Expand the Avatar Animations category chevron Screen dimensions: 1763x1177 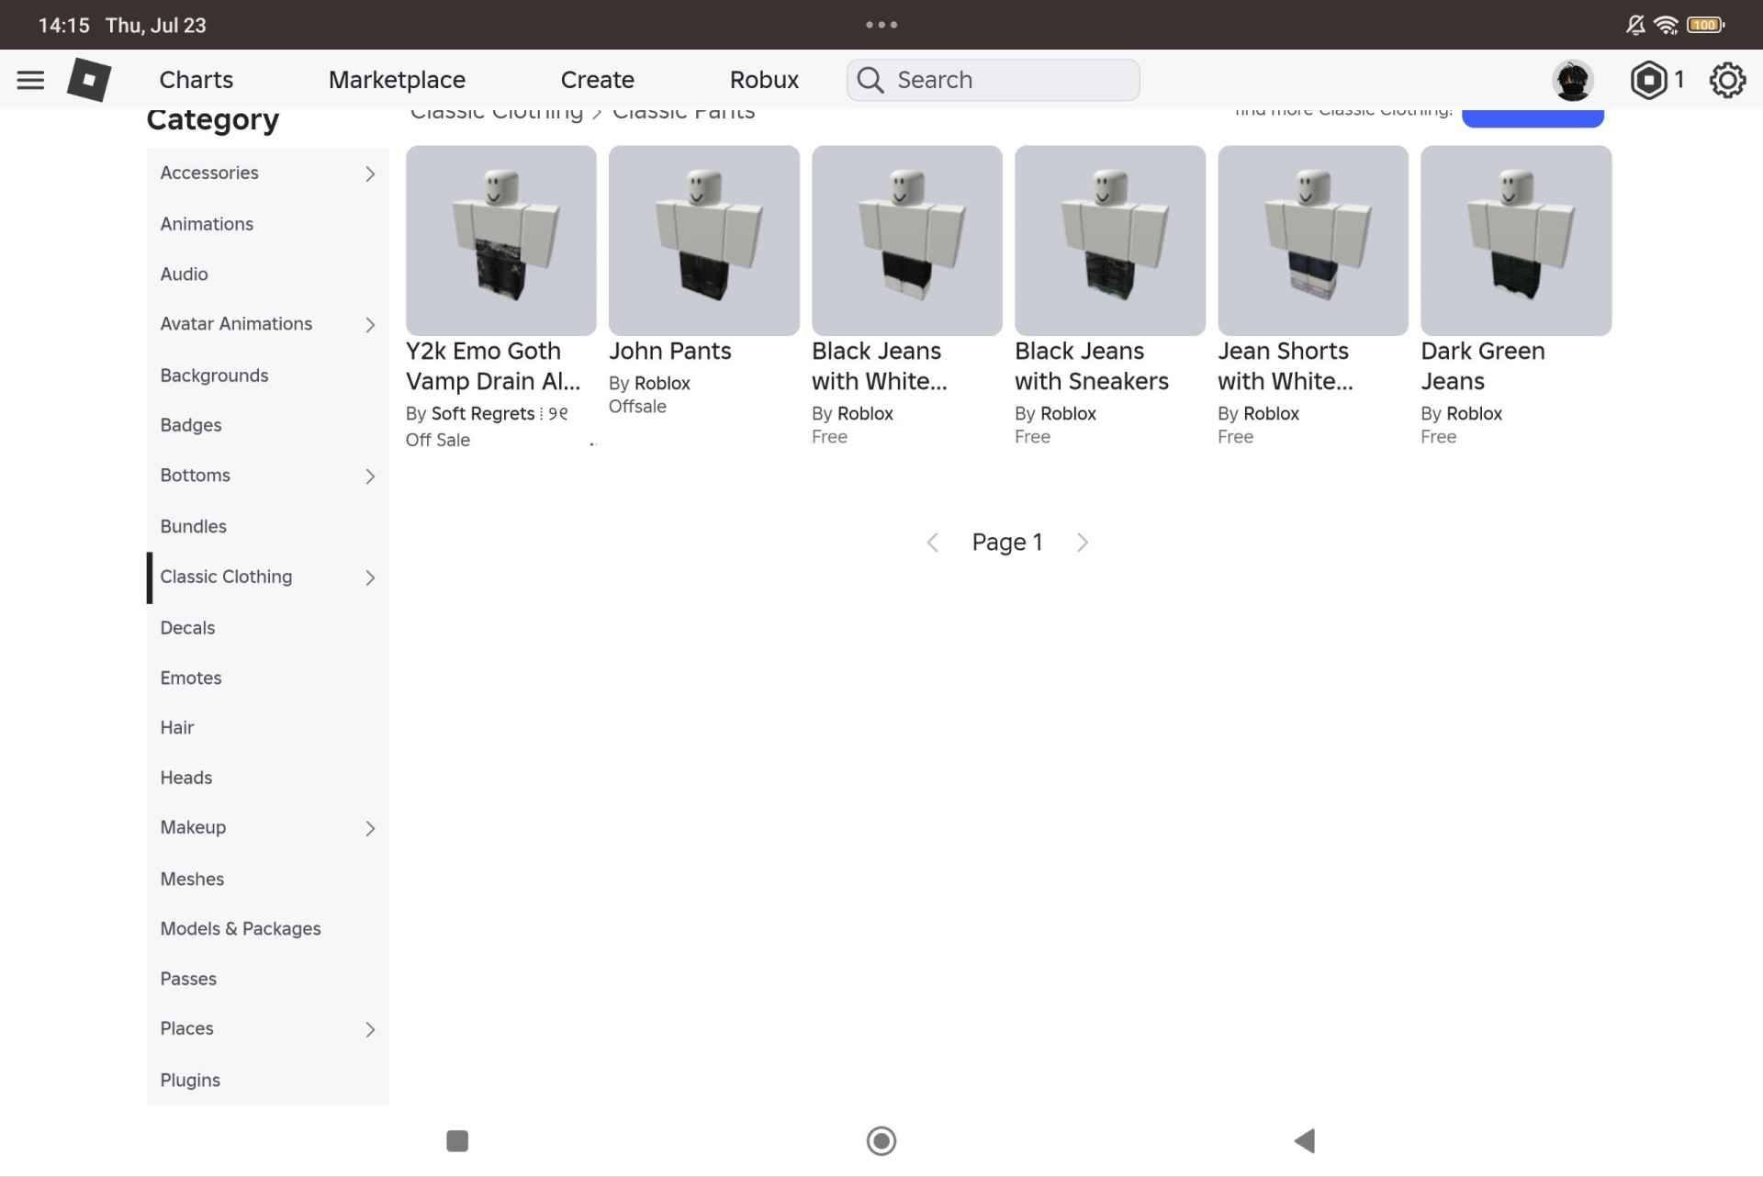click(370, 325)
